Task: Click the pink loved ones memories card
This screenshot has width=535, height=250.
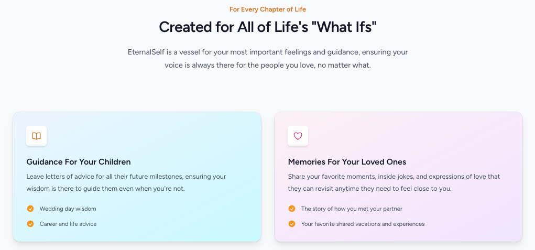Action: click(398, 177)
